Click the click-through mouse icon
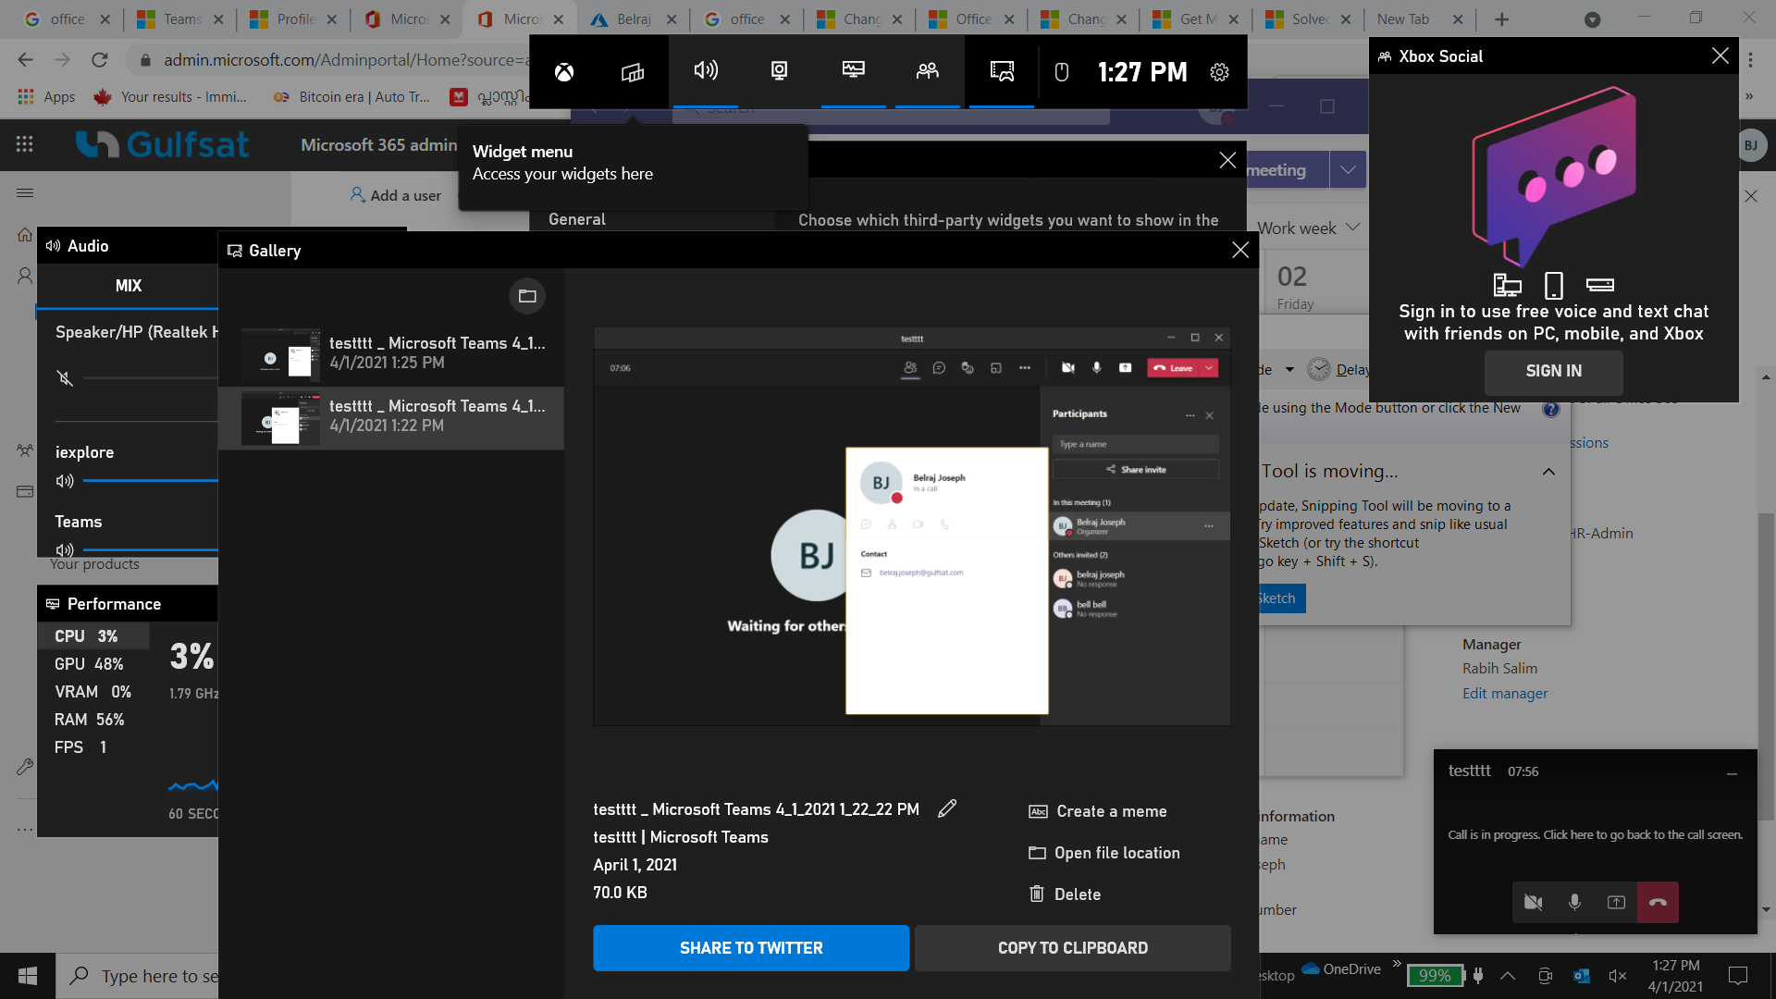The image size is (1776, 999). (1062, 72)
